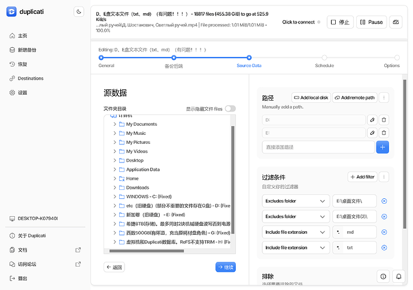Jump to the 备份后端 wizard step
This screenshot has height=290, width=413.
[174, 58]
